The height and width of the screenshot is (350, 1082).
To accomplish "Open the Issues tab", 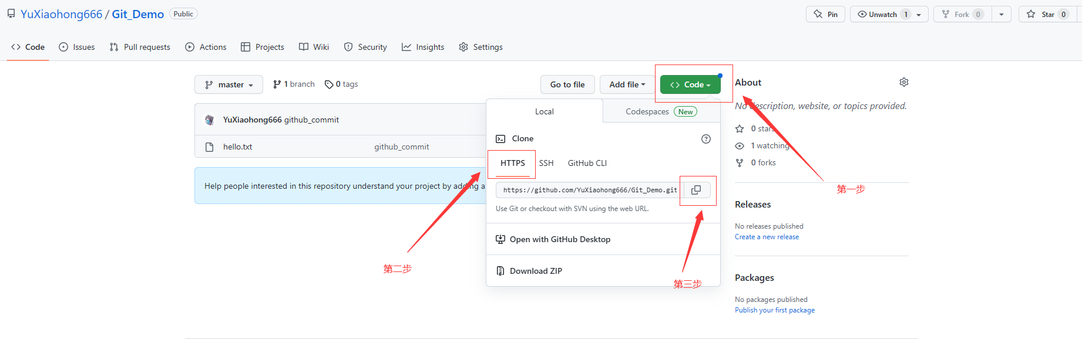I will [77, 47].
